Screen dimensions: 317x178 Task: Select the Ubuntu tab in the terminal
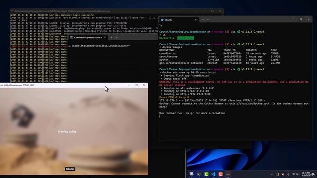coord(178,20)
